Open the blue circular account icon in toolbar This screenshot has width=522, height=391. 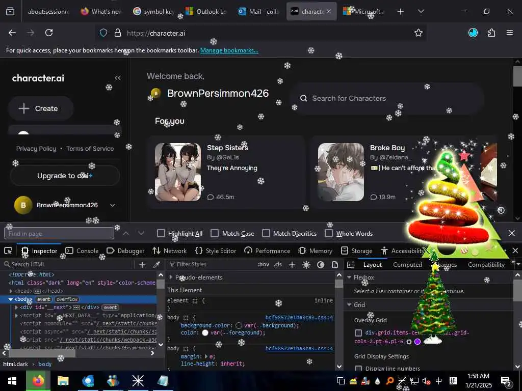point(473,33)
